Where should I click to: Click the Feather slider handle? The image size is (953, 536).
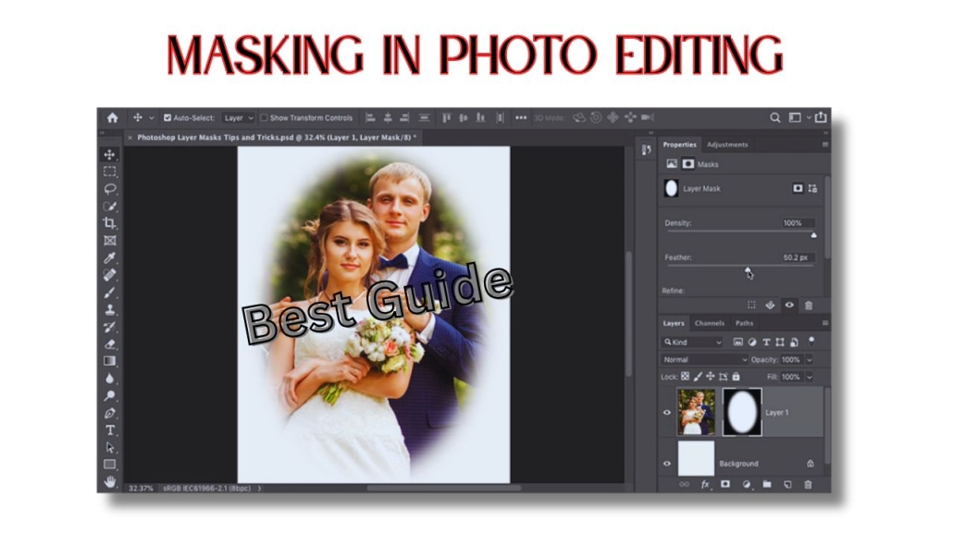point(748,269)
